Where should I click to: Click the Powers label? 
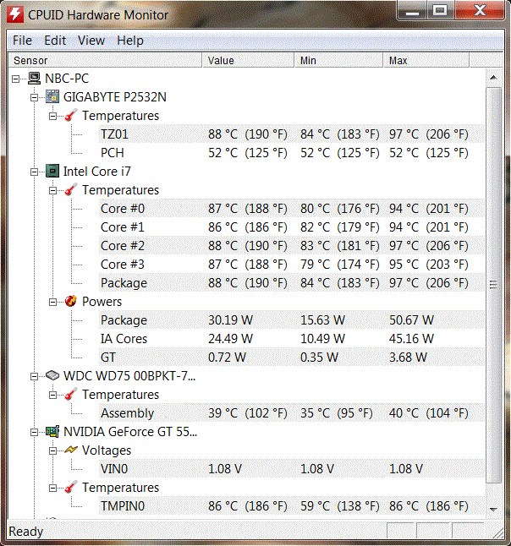pyautogui.click(x=102, y=302)
